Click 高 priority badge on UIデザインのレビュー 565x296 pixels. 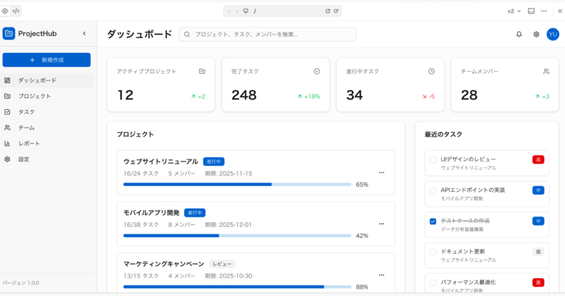[538, 160]
